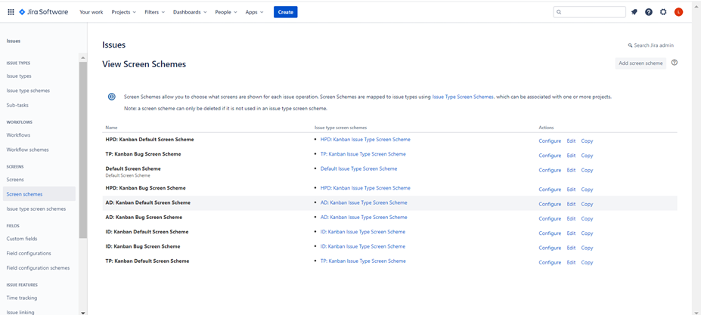Select the 'ID: Kanban Default Screen Scheme' name text

(147, 232)
